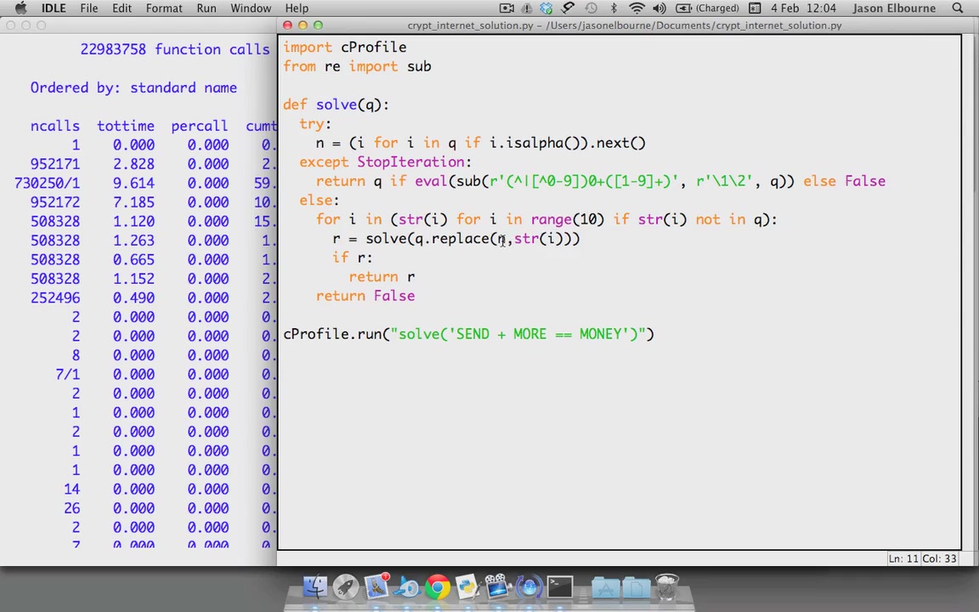Click '22983758 function calls' in the shell window

tap(175, 49)
